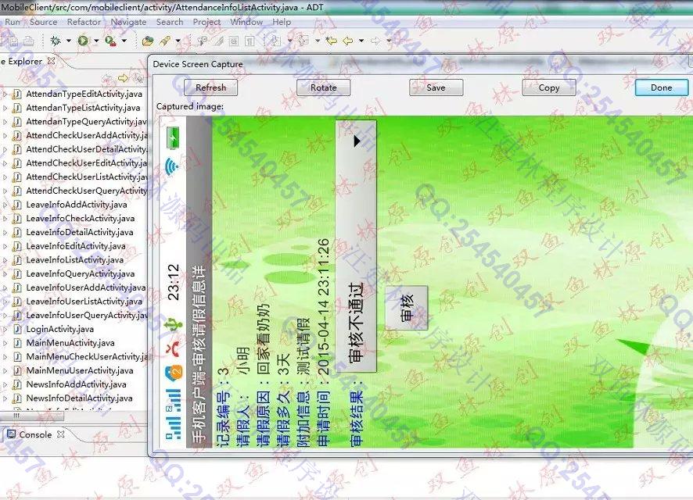The width and height of the screenshot is (693, 500).
Task: Click the Rotate button
Action: click(323, 87)
